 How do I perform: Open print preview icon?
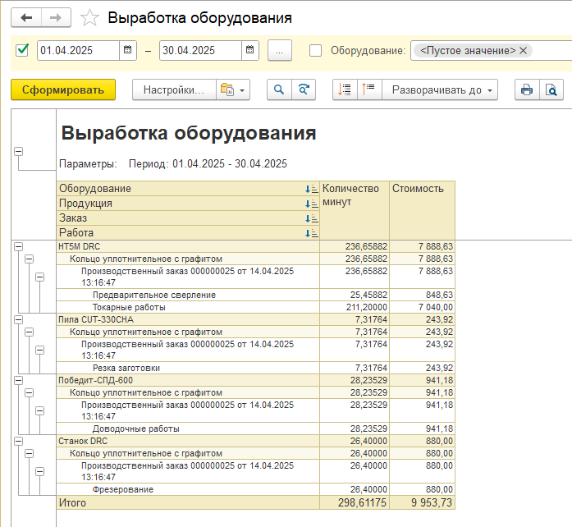(x=551, y=89)
